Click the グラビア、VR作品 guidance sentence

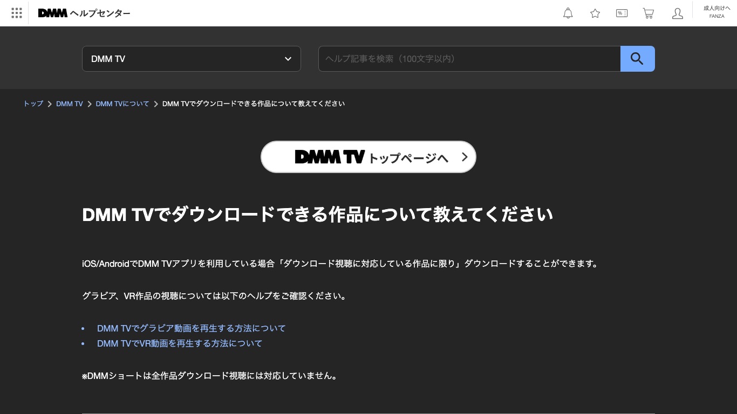click(215, 296)
